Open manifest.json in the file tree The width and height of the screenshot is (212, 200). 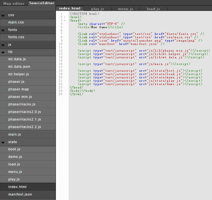[x=28, y=194]
